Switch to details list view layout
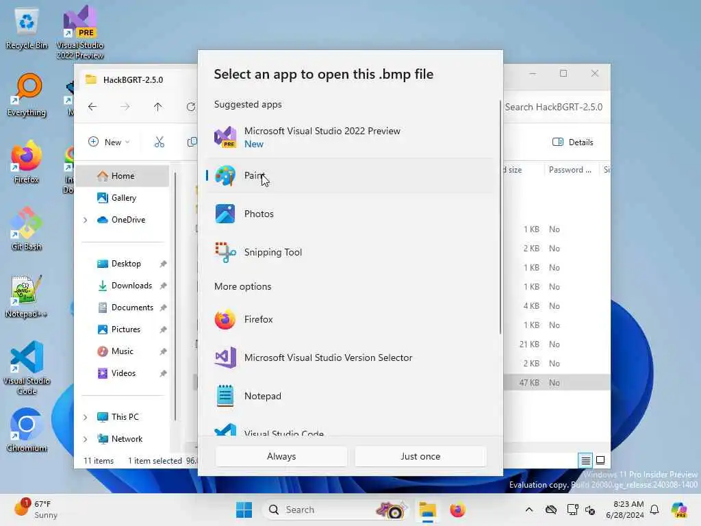The width and height of the screenshot is (701, 526). pos(586,460)
